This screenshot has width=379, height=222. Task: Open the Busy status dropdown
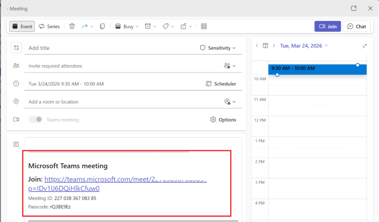[127, 26]
